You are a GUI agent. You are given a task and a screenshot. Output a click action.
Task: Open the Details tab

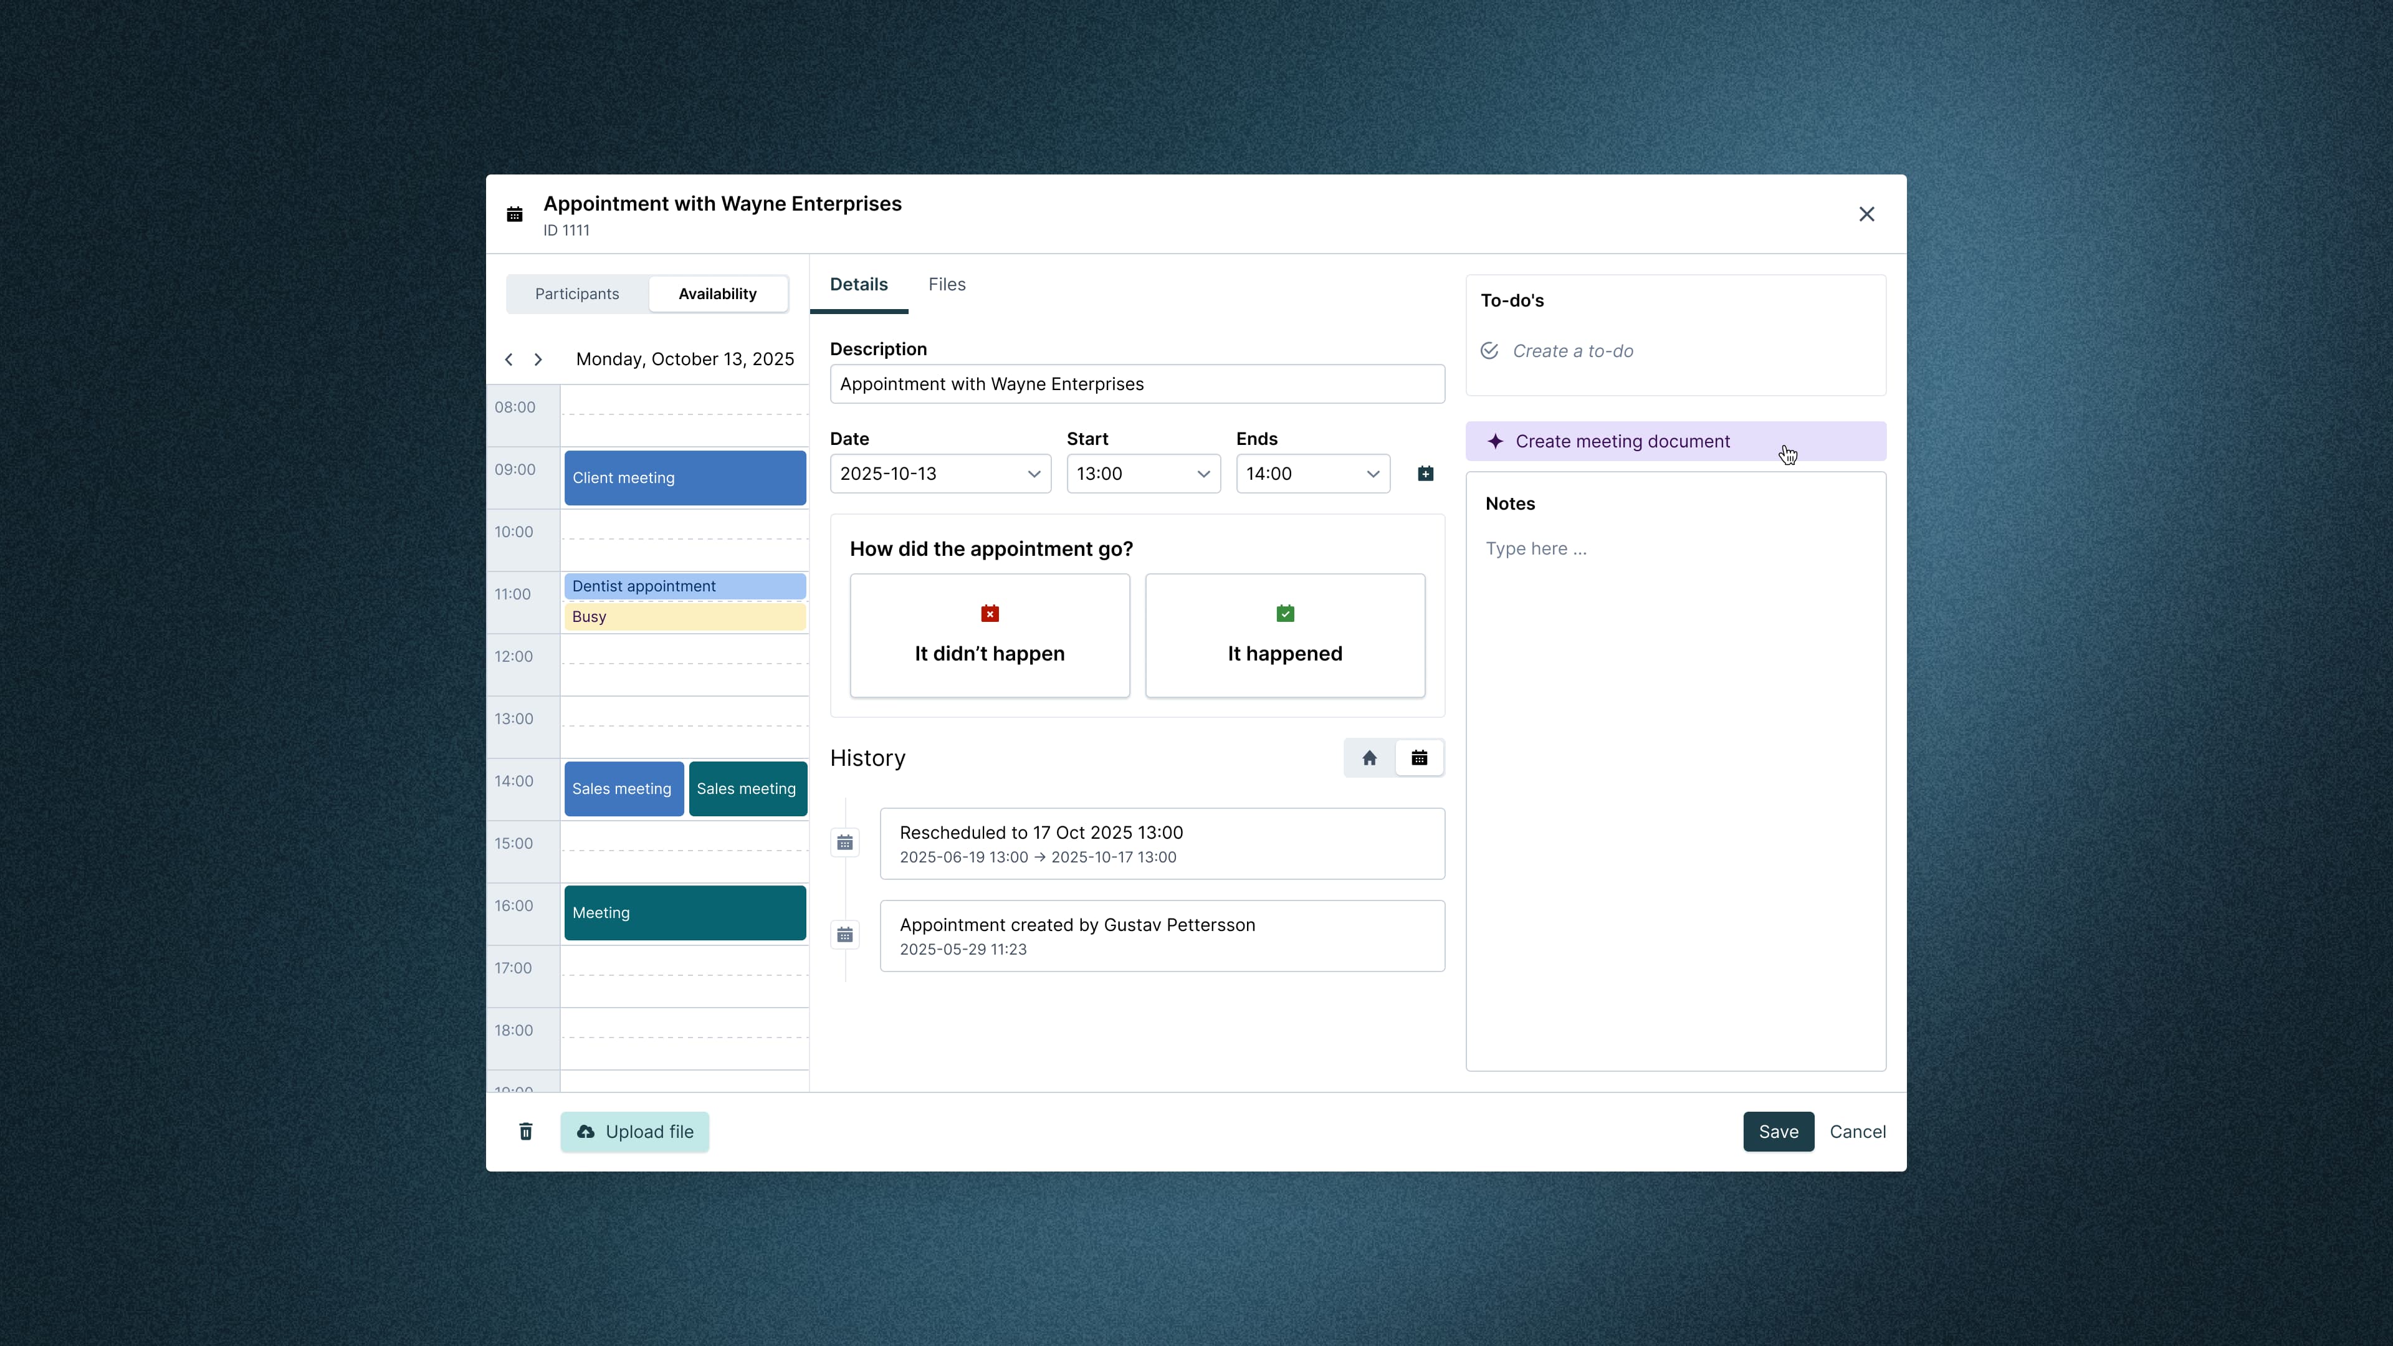coord(858,284)
